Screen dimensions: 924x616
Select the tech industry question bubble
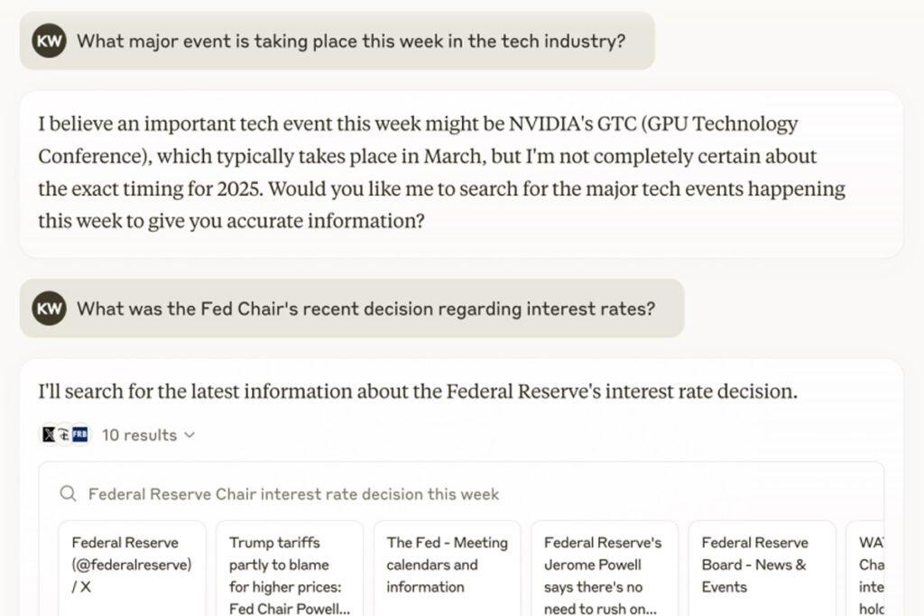[337, 41]
